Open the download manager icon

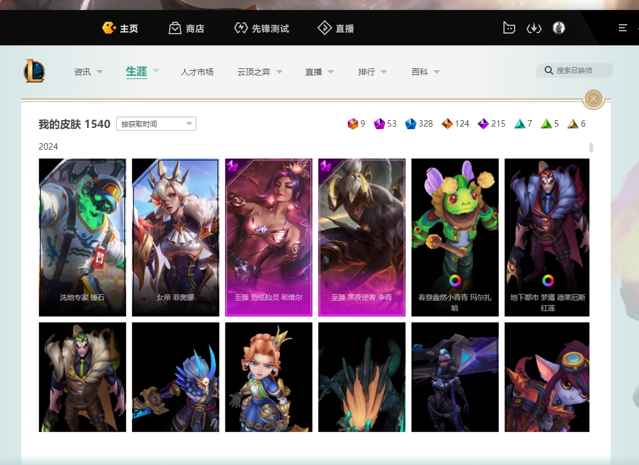pos(534,28)
